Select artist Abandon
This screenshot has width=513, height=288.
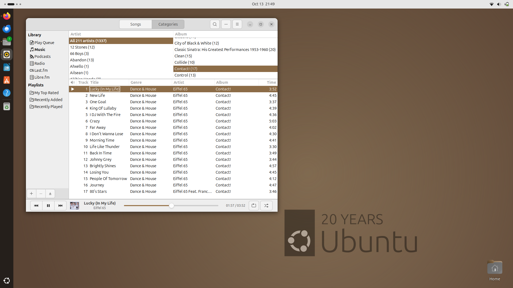pyautogui.click(x=121, y=60)
